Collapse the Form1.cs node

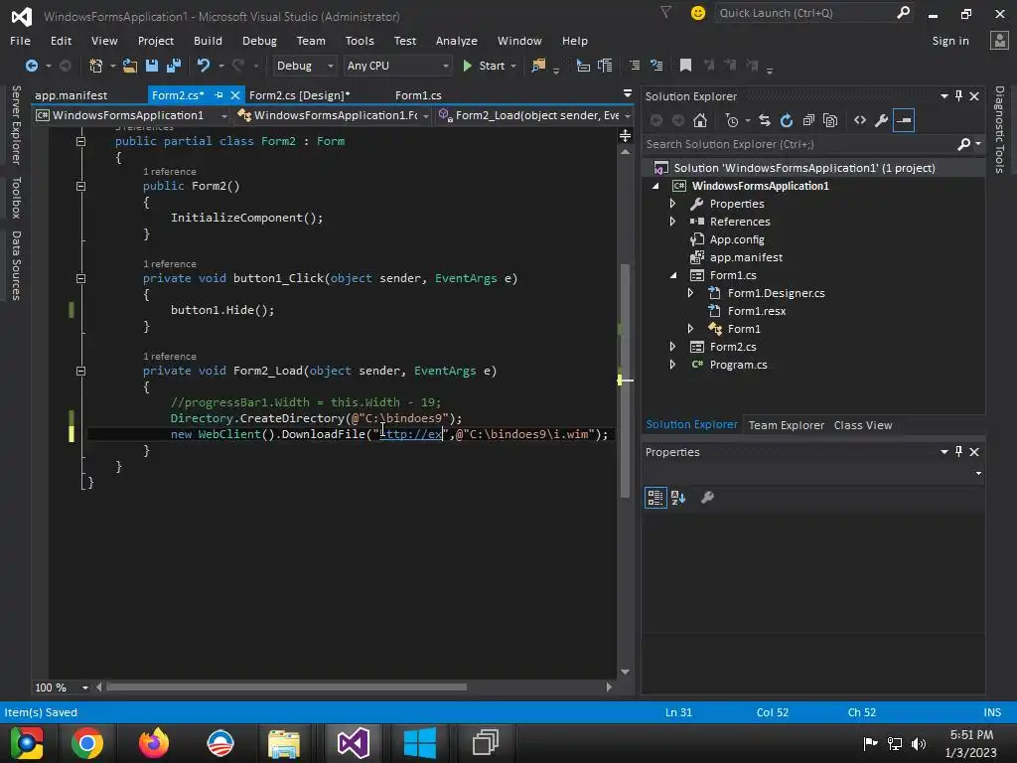point(673,275)
